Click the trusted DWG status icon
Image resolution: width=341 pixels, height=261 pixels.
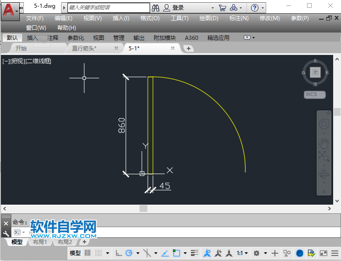click(312, 253)
